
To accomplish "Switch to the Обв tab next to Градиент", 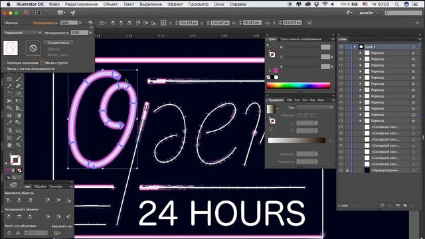I will [x=290, y=100].
